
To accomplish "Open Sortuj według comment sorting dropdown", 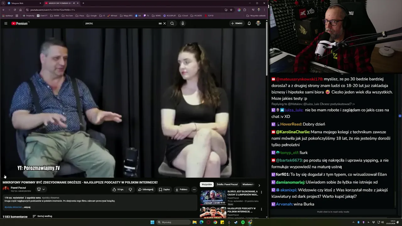I will click(42, 216).
